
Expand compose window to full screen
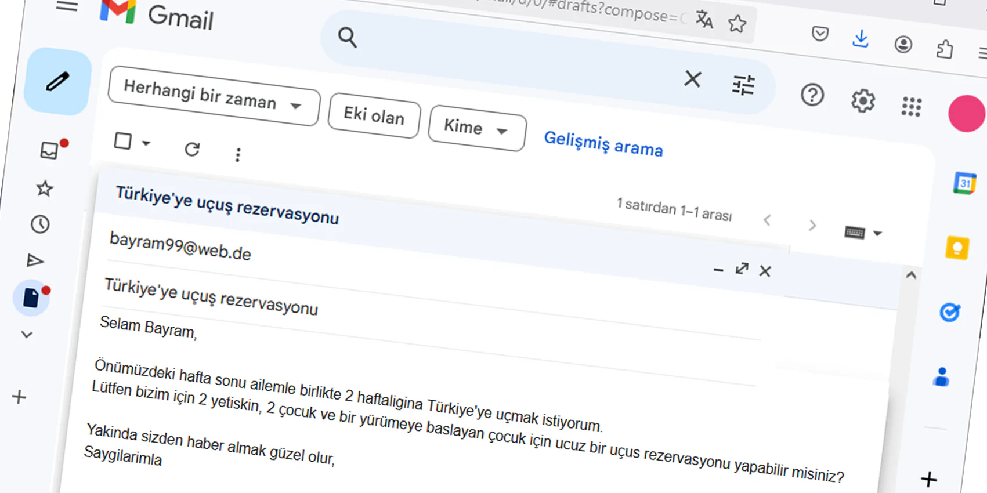pos(742,269)
